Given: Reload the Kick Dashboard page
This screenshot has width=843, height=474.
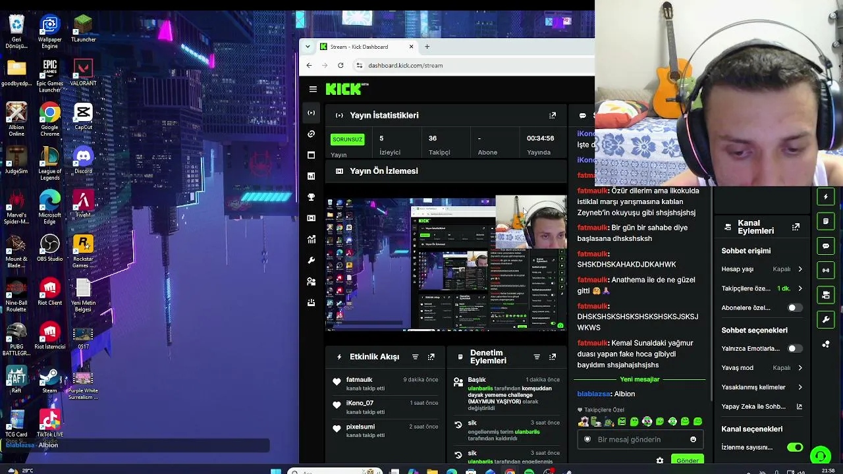Looking at the screenshot, I should [x=340, y=65].
